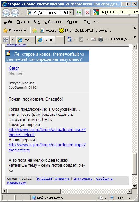Click the RSS feeds icon
Screen dimensions: 139x202
(81, 39)
